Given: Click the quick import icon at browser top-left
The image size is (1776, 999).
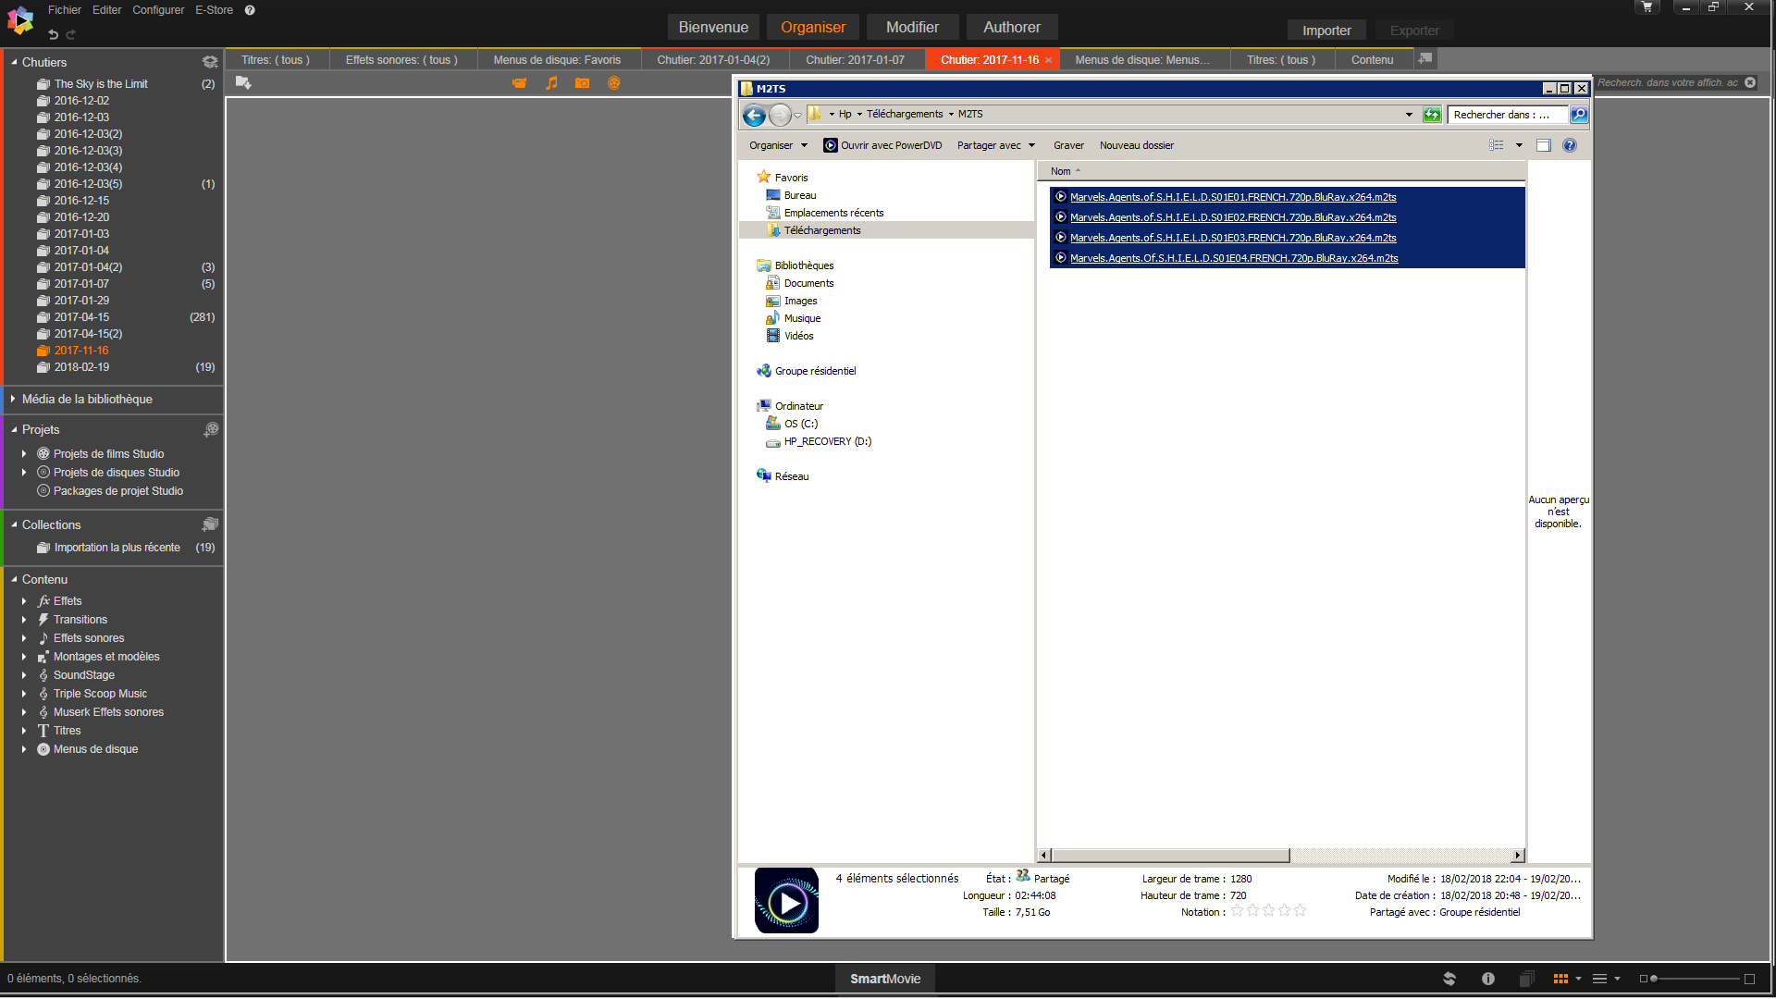Looking at the screenshot, I should (243, 83).
